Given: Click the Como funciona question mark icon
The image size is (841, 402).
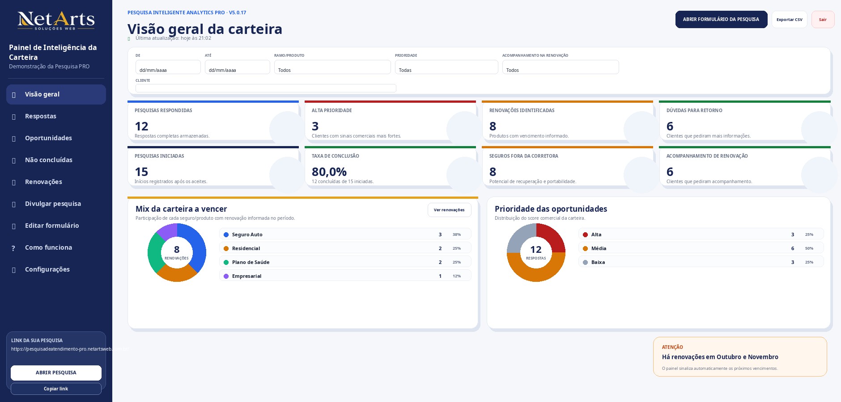Looking at the screenshot, I should [13, 248].
